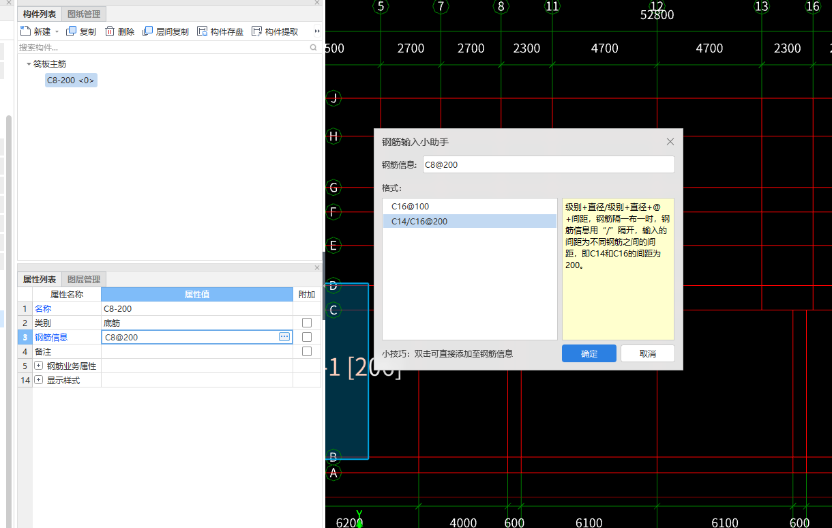Close the component list panel

(317, 3)
